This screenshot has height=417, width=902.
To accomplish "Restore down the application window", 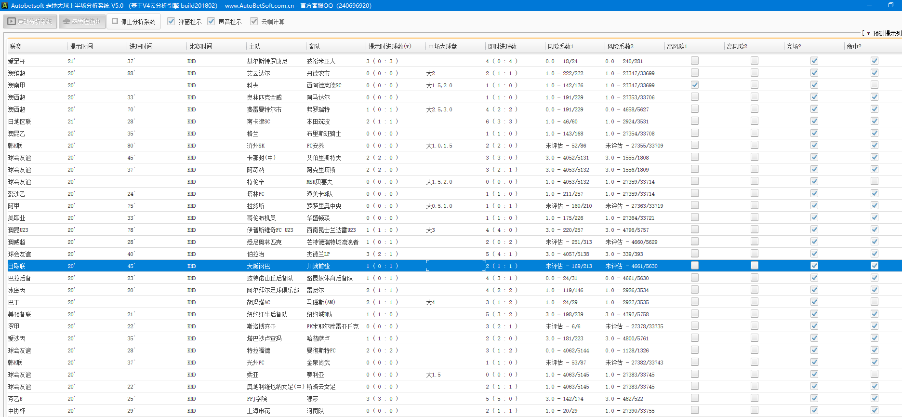I will pyautogui.click(x=890, y=5).
